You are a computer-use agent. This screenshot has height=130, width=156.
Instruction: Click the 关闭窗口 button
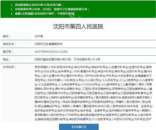pyautogui.click(x=79, y=127)
